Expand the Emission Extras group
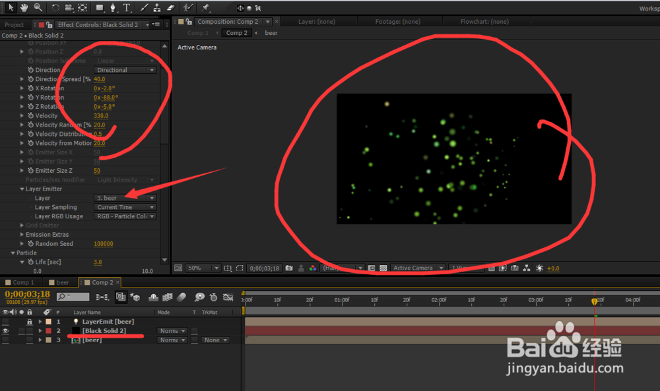 [x=22, y=235]
